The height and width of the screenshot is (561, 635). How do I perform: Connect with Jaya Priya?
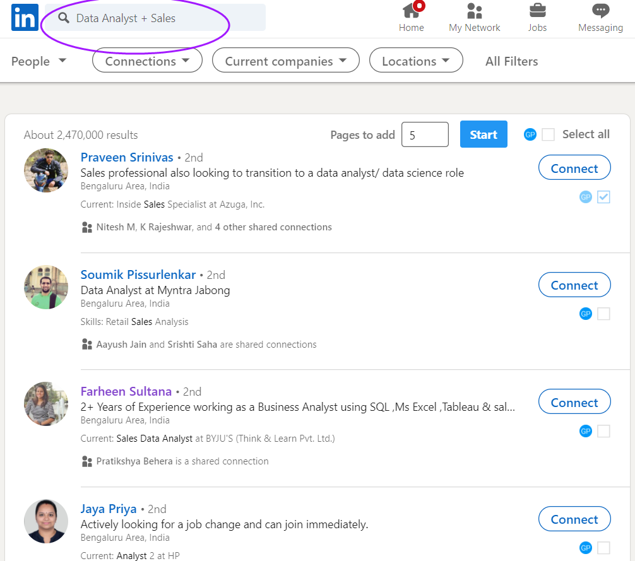click(574, 519)
